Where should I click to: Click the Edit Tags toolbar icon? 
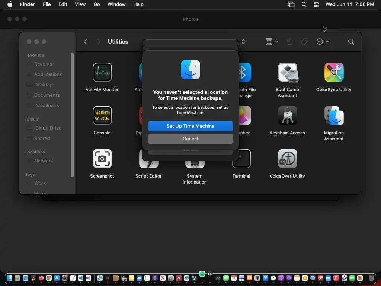(x=304, y=42)
